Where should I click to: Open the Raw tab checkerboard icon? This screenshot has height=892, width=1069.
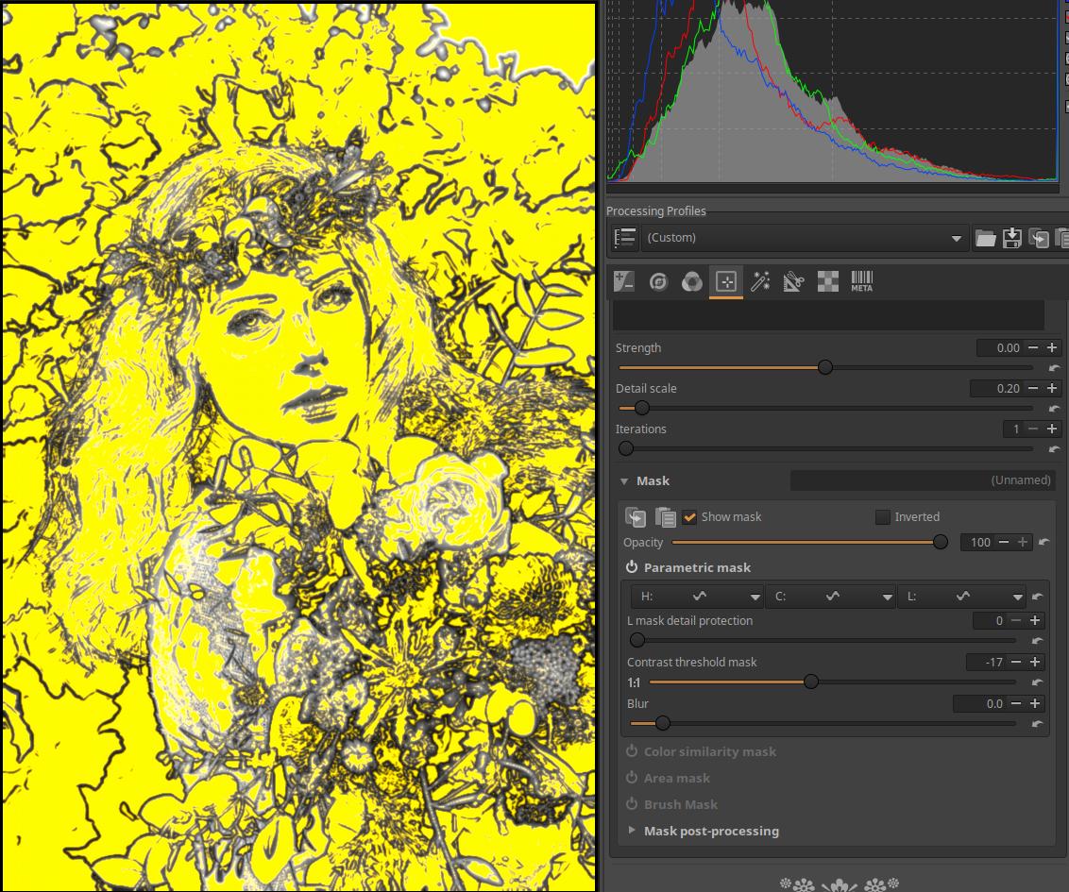[x=827, y=281]
